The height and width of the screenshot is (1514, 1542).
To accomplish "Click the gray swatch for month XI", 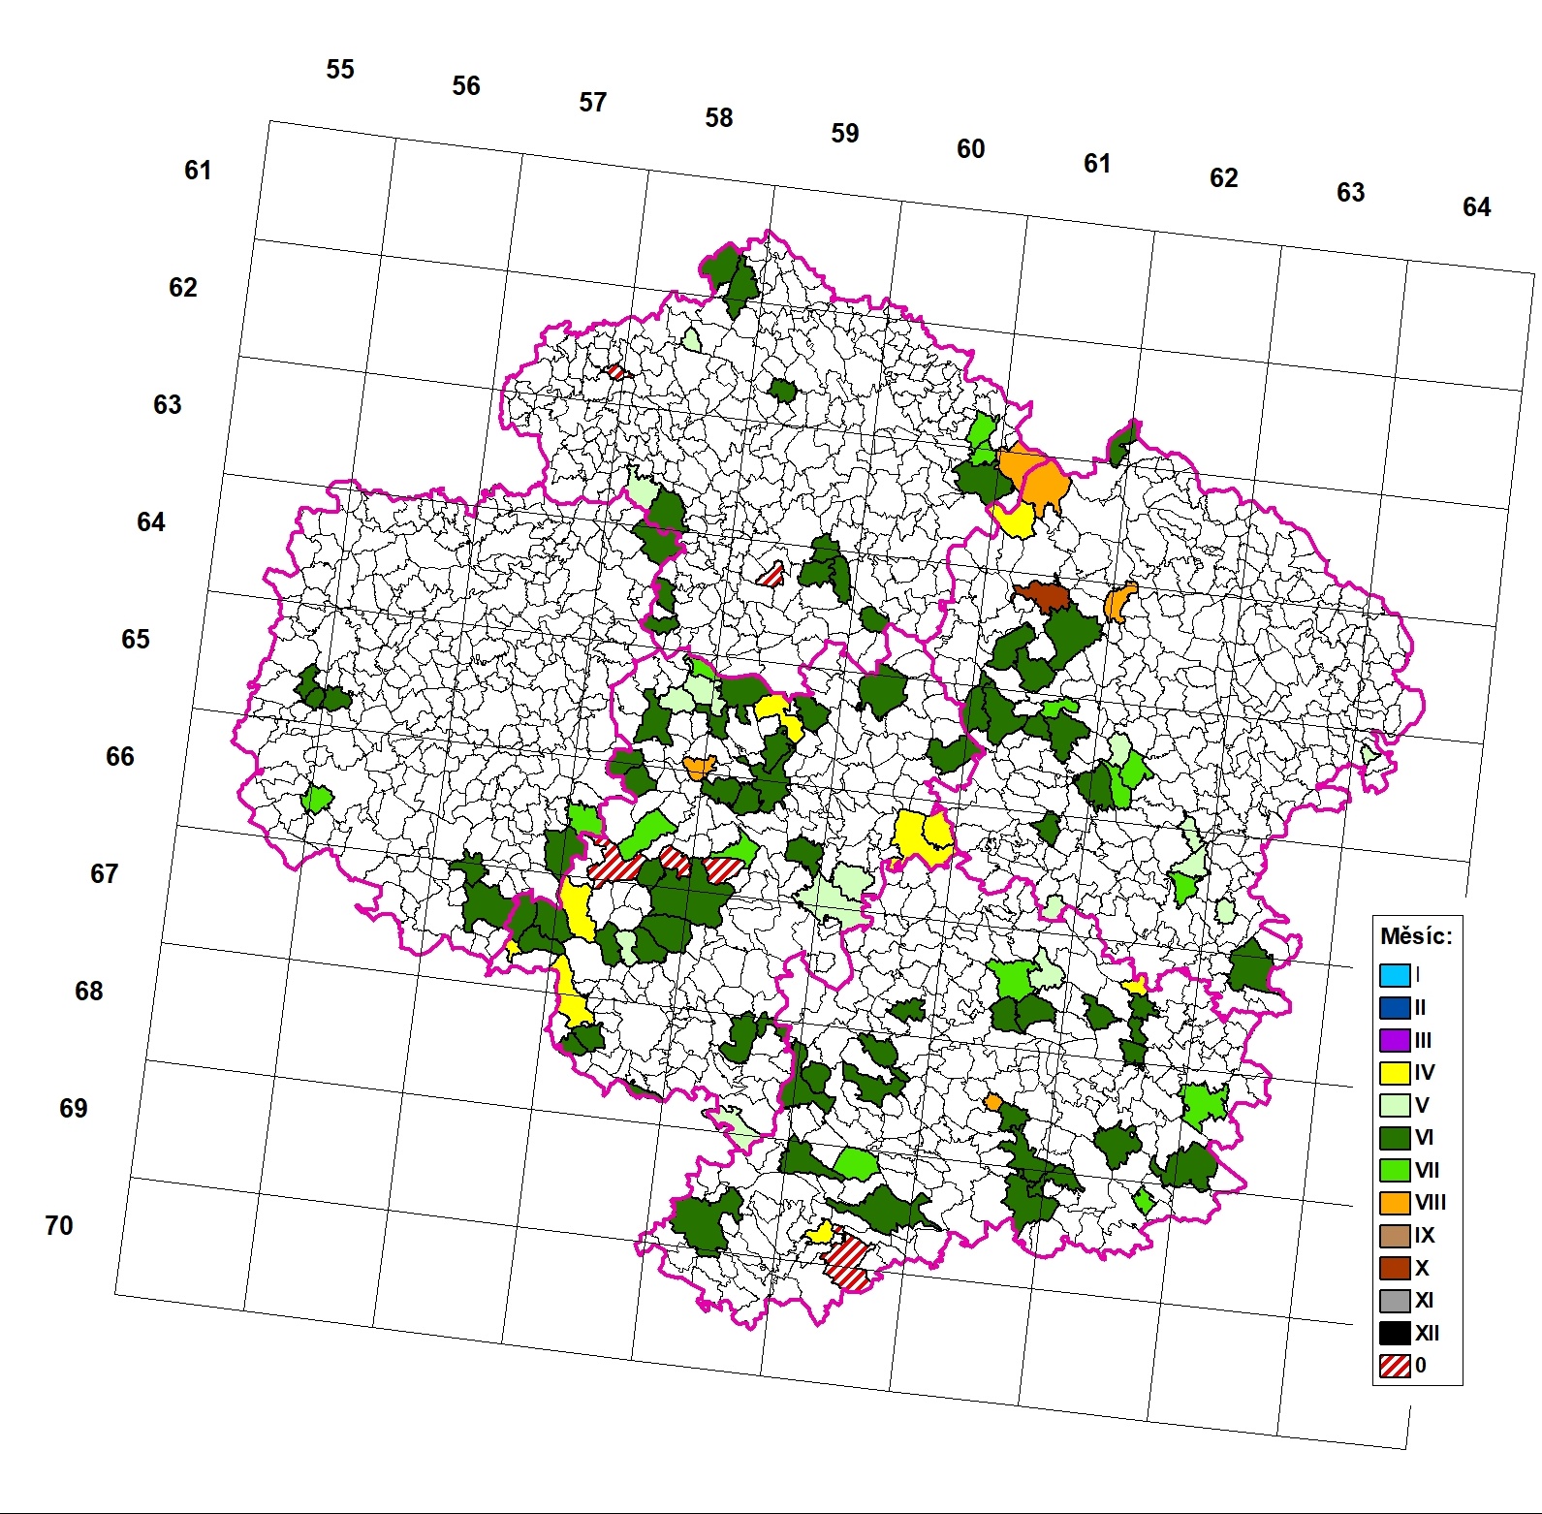I will coord(1395,1301).
